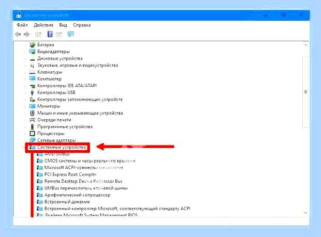Click the Контроллеры IDE ATA/ATAPI icon
The height and width of the screenshot is (237, 321).
33,86
